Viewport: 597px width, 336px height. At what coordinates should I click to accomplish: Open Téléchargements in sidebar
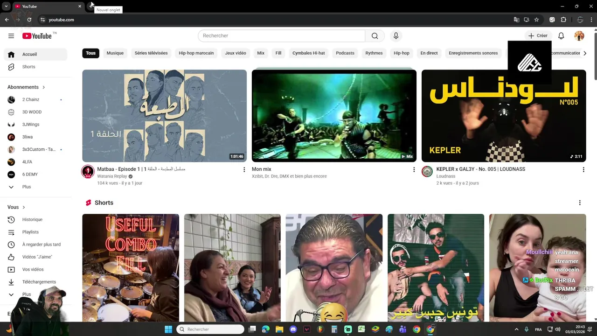click(36, 282)
